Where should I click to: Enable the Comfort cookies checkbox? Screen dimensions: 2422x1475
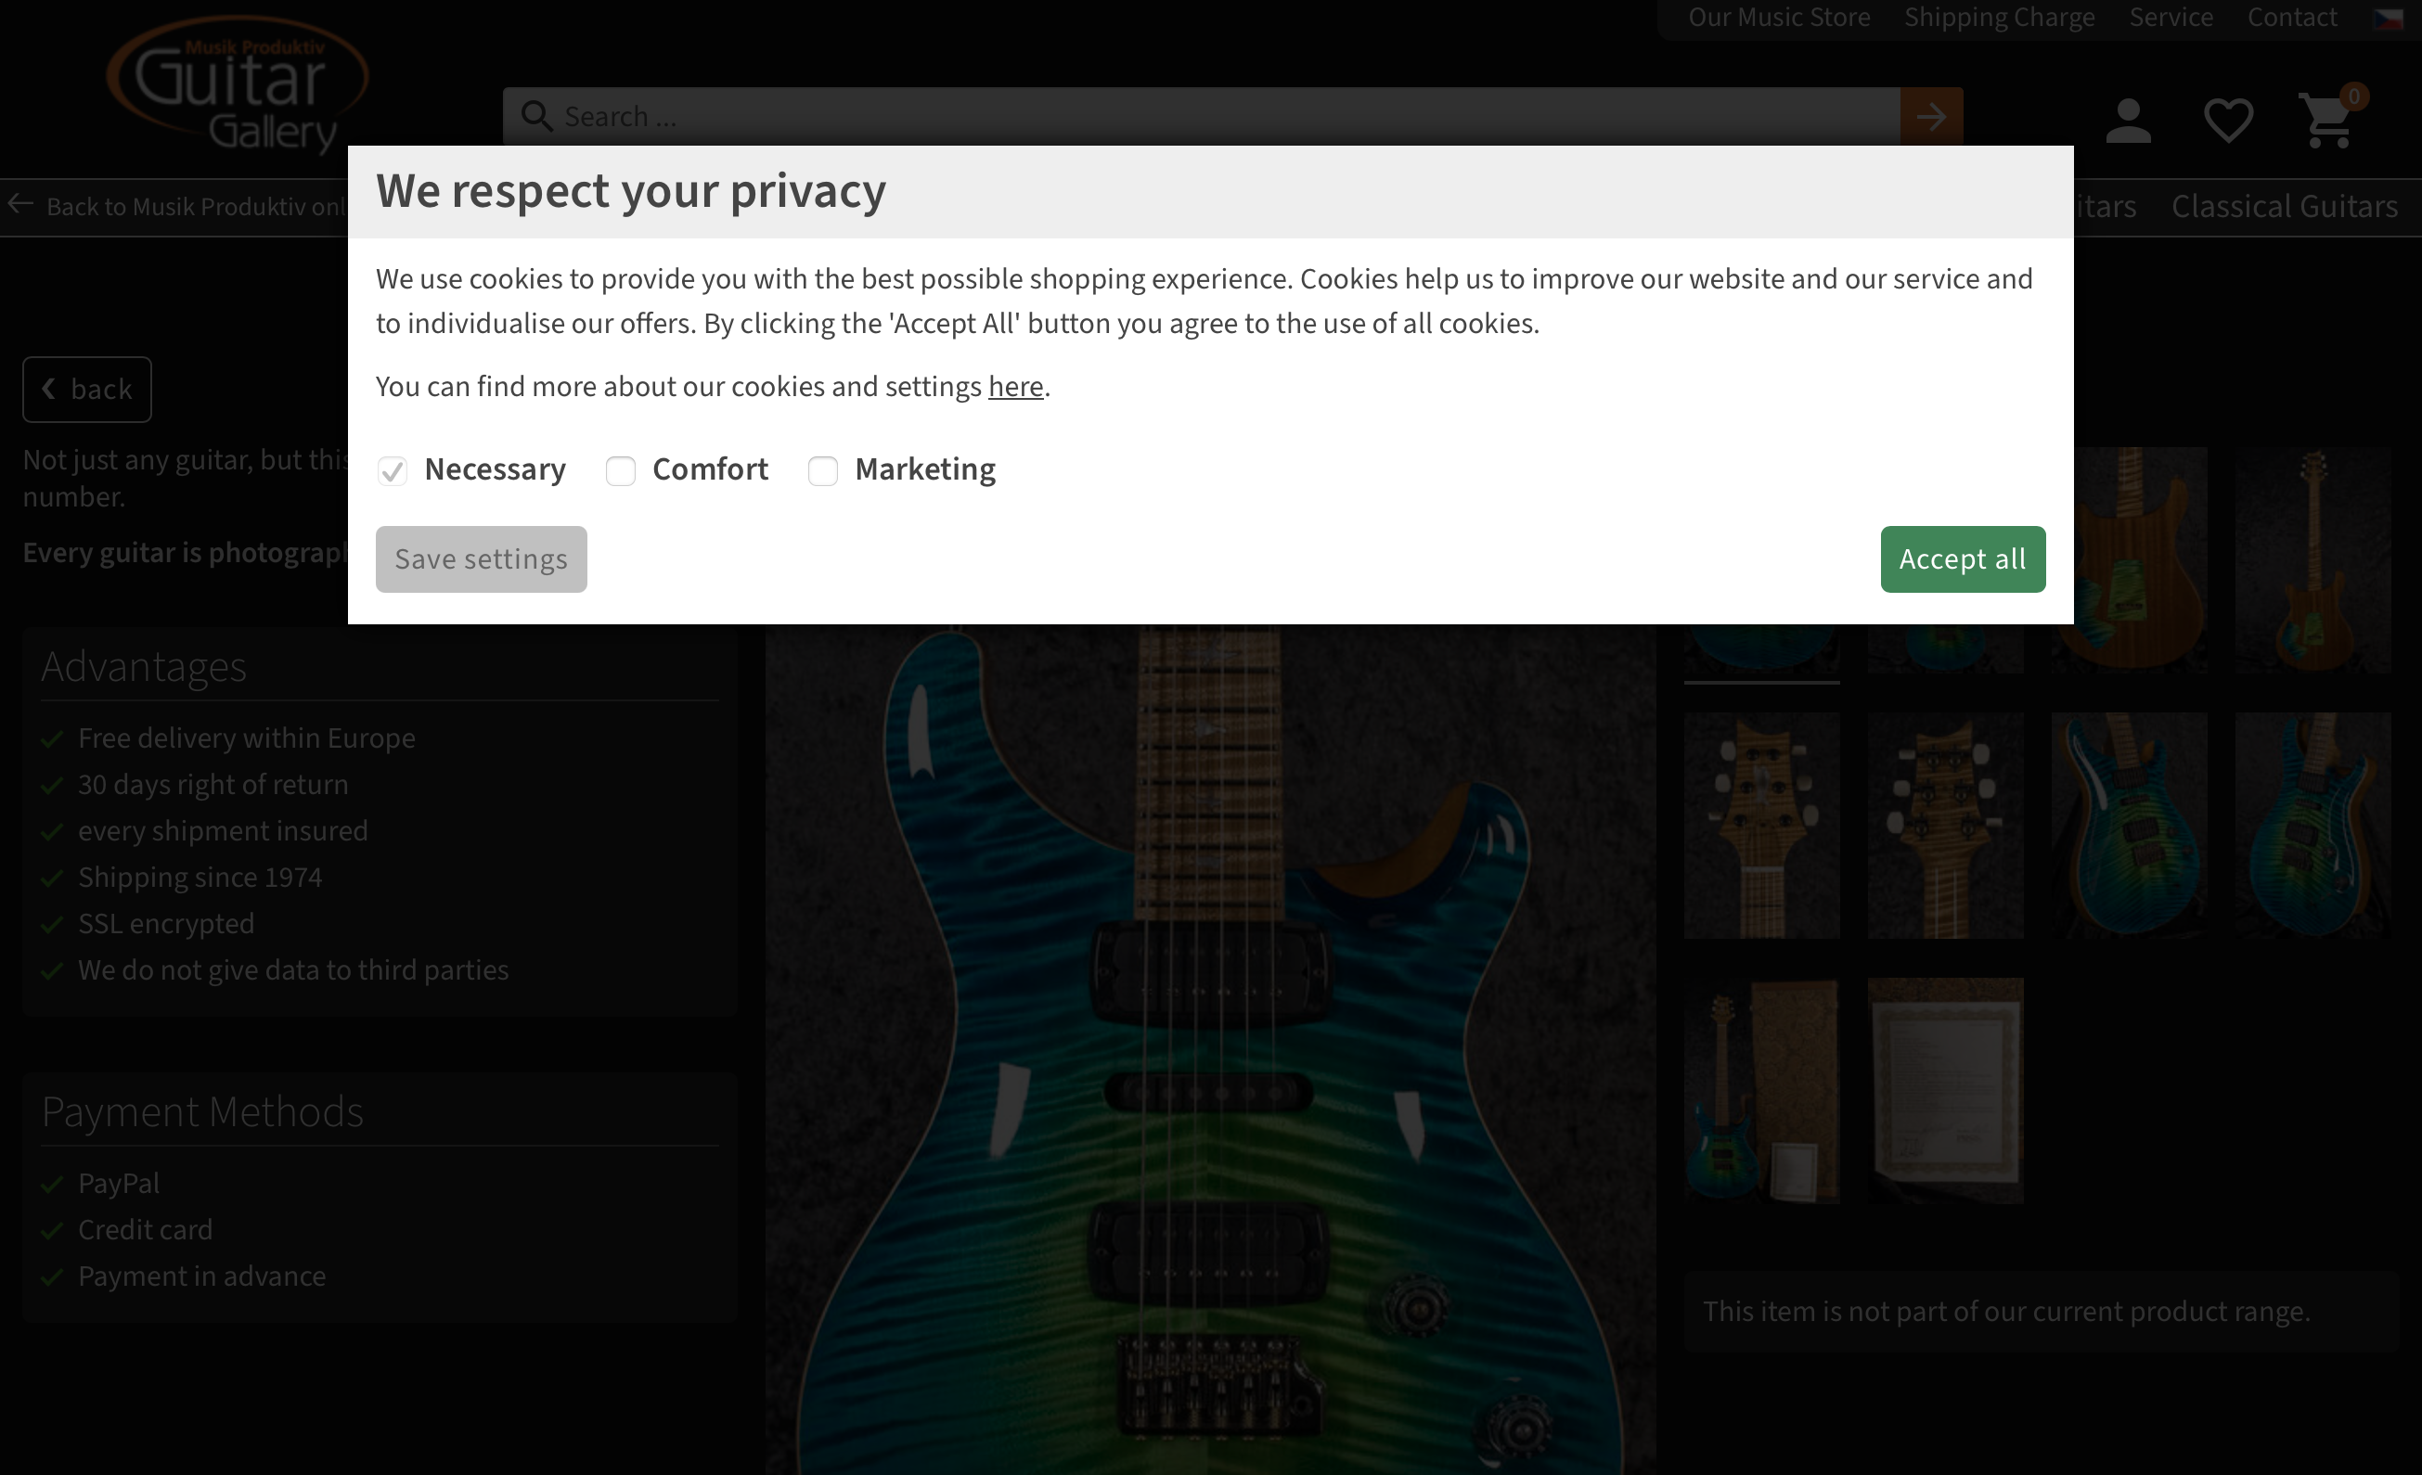[619, 470]
